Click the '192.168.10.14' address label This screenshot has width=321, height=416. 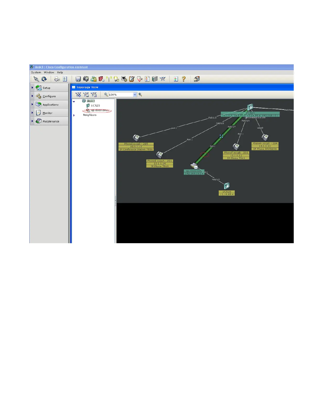(x=194, y=174)
